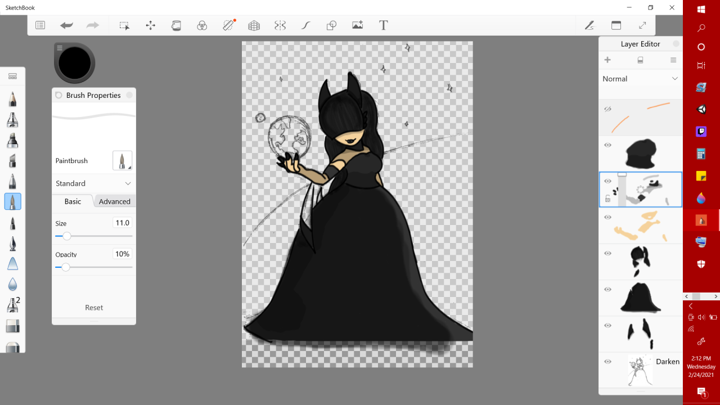Show the hidden orange strokes layer
720x405 pixels.
pos(607,109)
